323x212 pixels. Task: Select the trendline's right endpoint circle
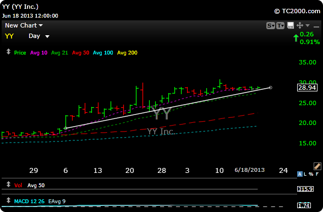[x=271, y=88]
